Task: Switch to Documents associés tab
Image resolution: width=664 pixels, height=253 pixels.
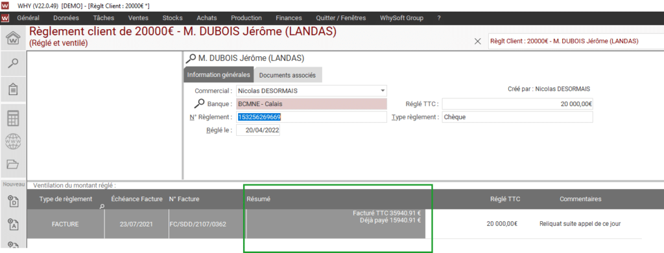Action: [x=287, y=75]
